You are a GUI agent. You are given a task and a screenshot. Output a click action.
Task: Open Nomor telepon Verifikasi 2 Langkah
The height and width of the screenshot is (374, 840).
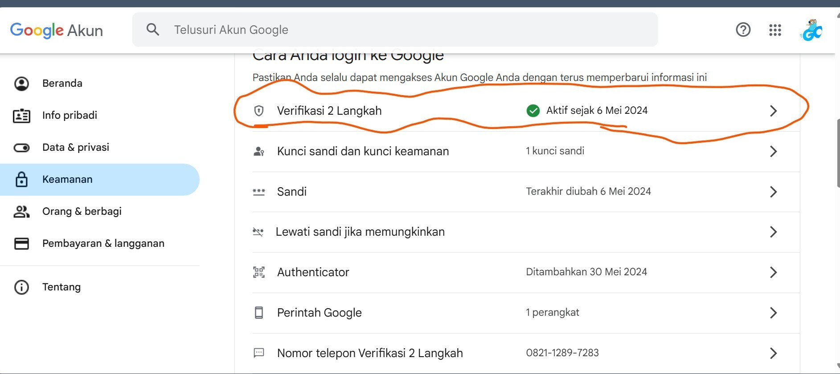click(x=526, y=353)
